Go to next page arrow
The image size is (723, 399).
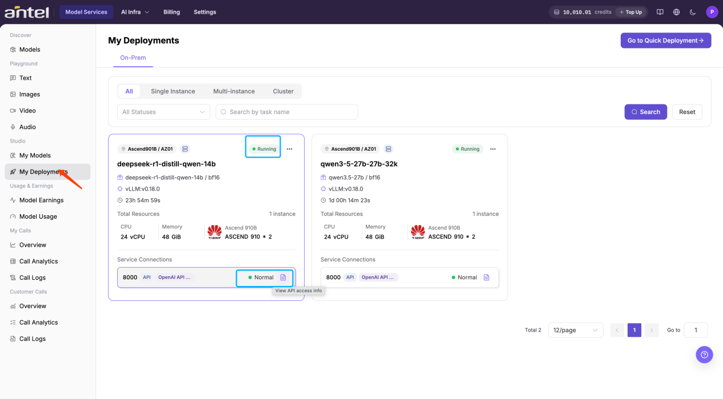click(652, 330)
